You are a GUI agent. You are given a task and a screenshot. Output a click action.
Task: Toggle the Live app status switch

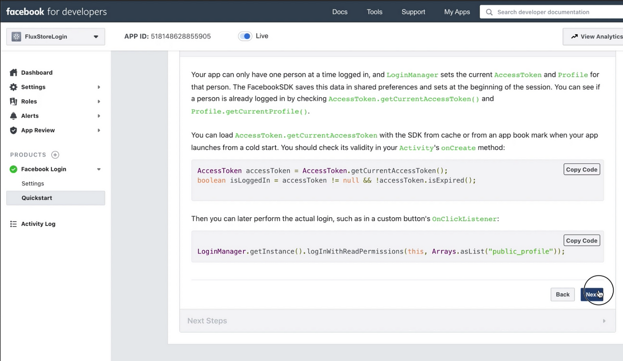click(245, 36)
